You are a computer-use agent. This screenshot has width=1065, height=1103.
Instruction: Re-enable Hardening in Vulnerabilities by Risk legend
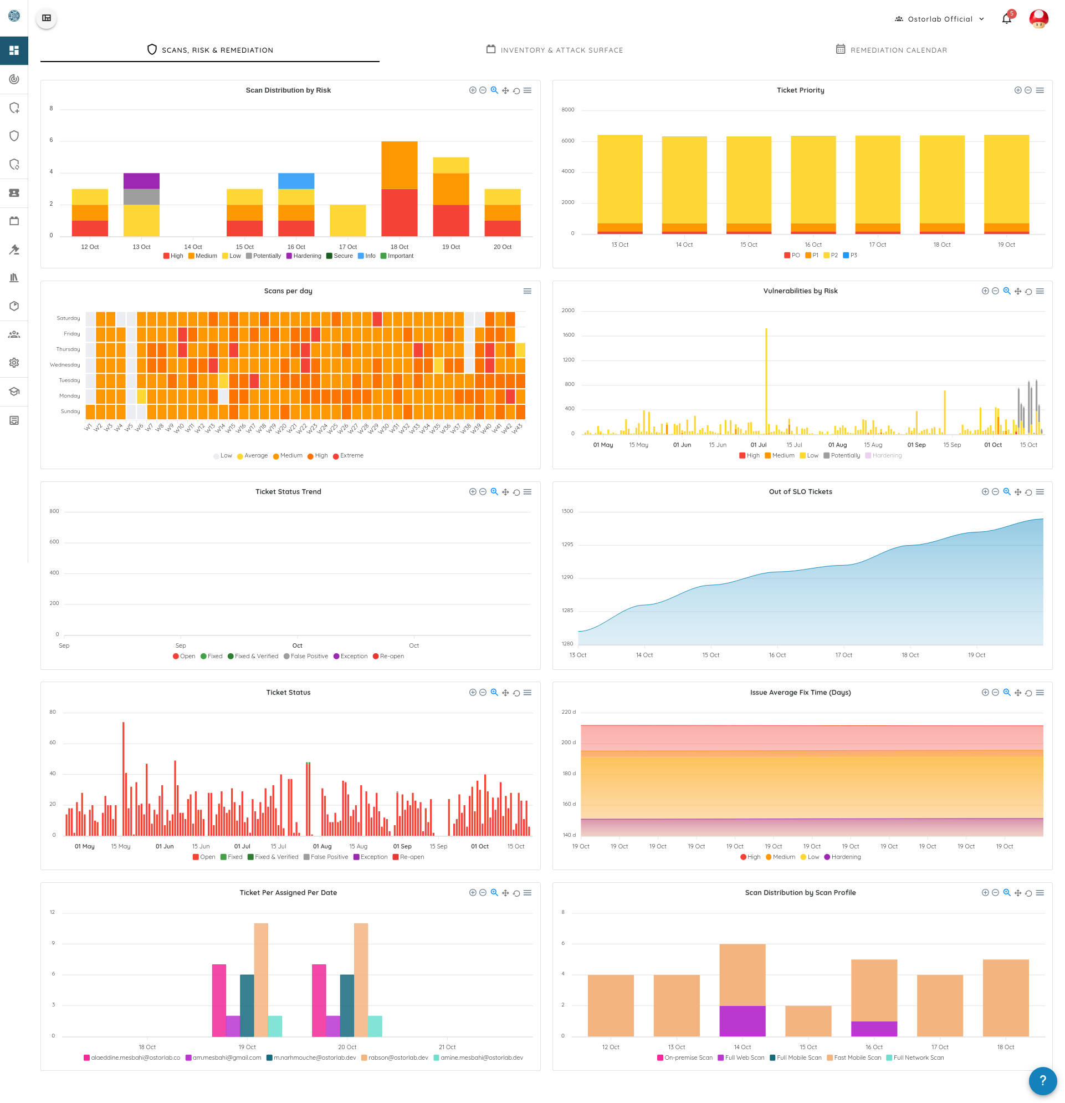[883, 456]
